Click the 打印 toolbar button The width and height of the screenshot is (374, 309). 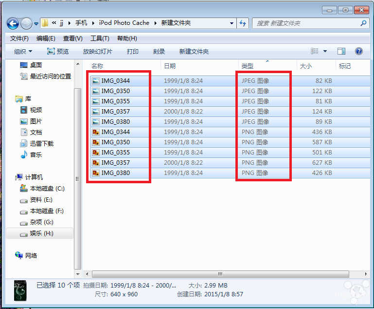[x=133, y=51]
